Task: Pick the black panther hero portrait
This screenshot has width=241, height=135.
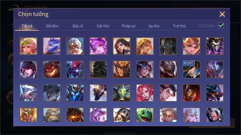Action: [98, 93]
